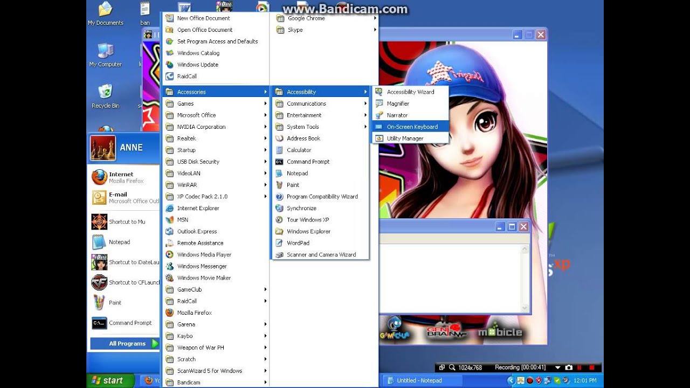Click the Windows Movie Maker icon
690x388 pixels.
click(170, 278)
